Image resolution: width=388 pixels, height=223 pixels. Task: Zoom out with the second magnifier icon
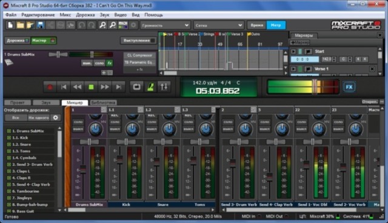pyautogui.click(x=113, y=25)
